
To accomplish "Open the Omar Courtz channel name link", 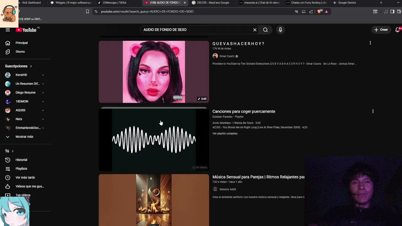I will pyautogui.click(x=227, y=56).
